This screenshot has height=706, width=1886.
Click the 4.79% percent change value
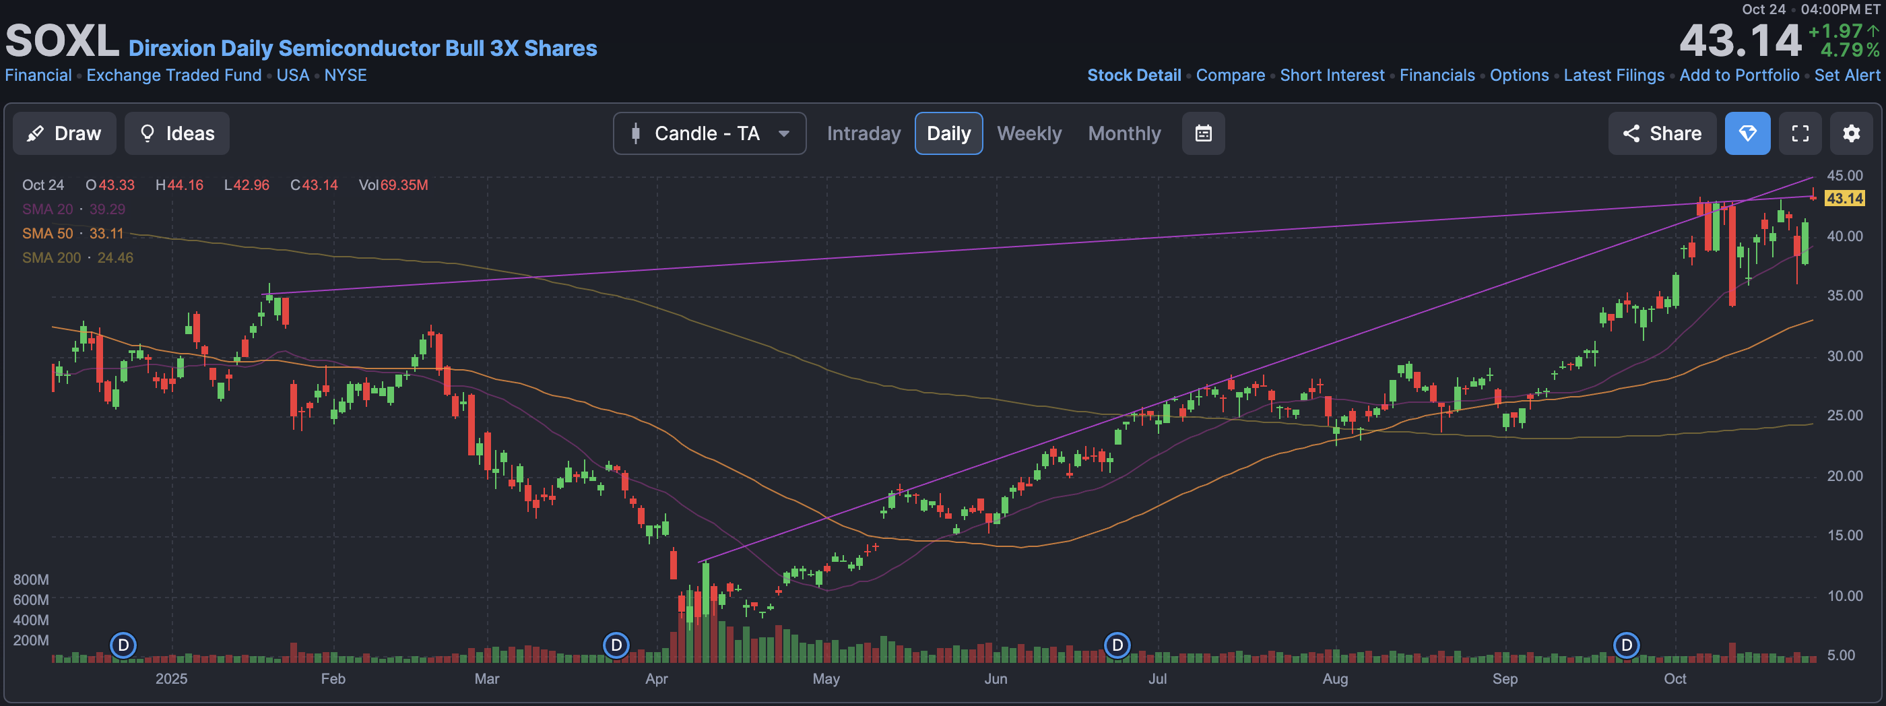(x=1850, y=51)
